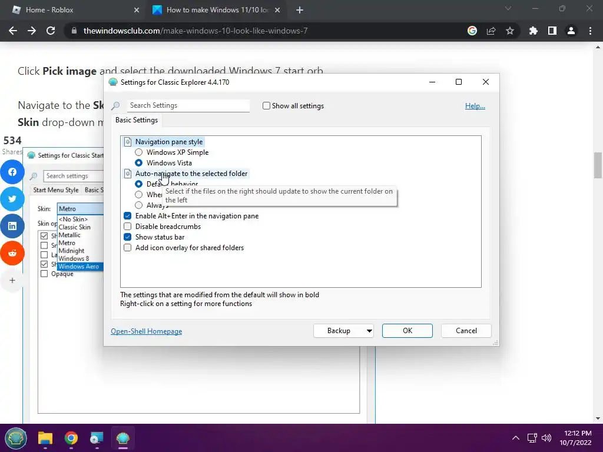The image size is (603, 452).
Task: Select Default behavior radio option
Action: 138,184
